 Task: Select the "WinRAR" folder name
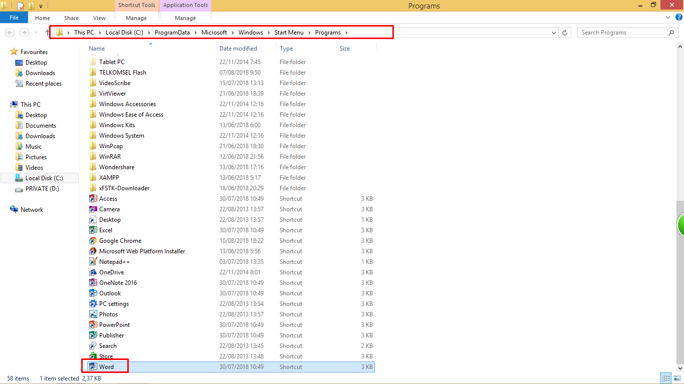(110, 157)
